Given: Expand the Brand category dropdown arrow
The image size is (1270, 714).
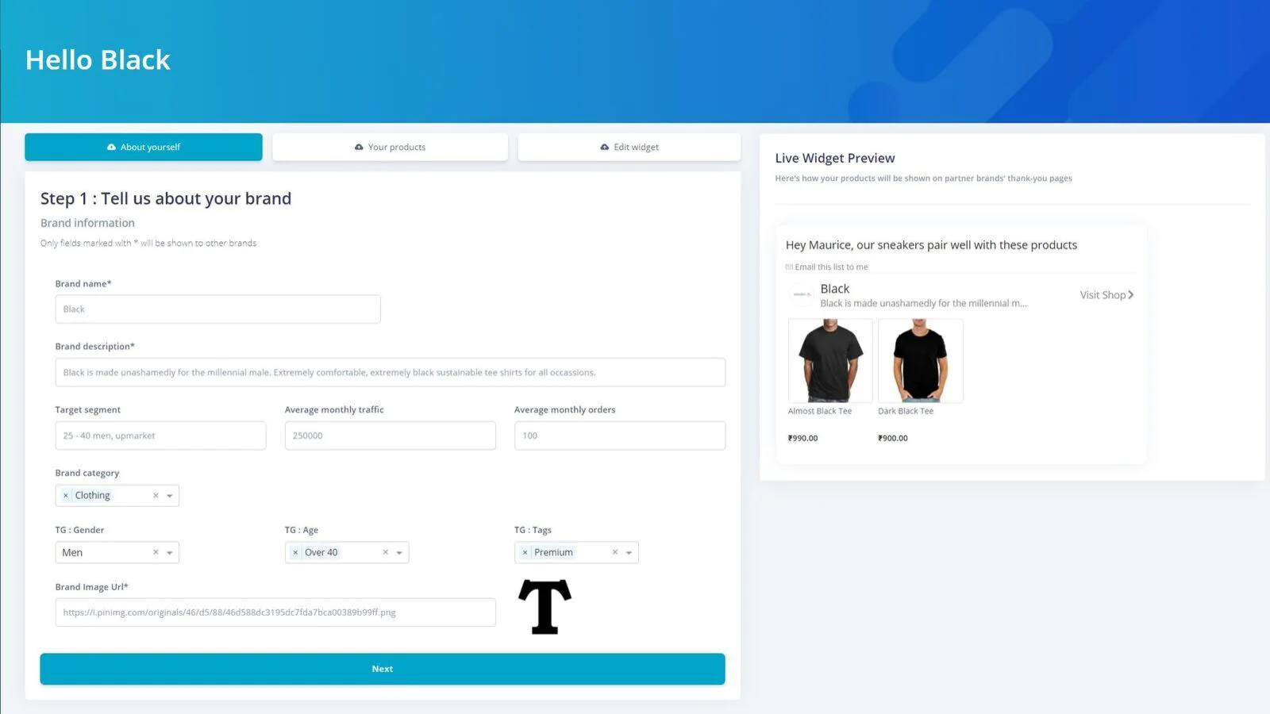Looking at the screenshot, I should pyautogui.click(x=170, y=496).
